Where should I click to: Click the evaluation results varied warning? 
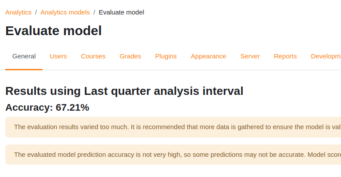tap(173, 127)
